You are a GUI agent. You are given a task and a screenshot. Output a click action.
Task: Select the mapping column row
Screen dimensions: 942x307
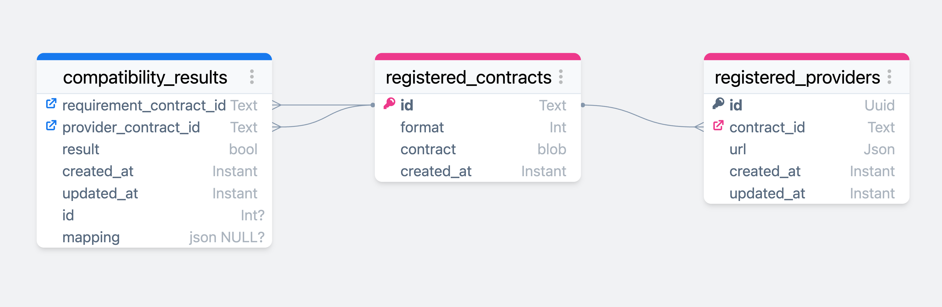coord(154,237)
